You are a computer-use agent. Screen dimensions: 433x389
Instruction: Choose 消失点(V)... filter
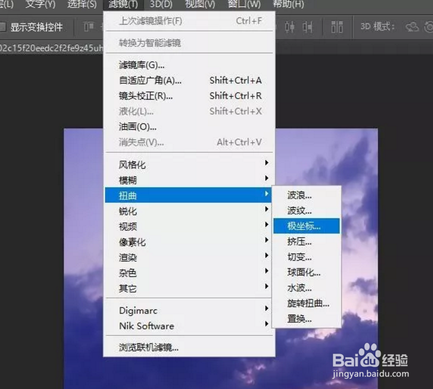tap(189, 143)
